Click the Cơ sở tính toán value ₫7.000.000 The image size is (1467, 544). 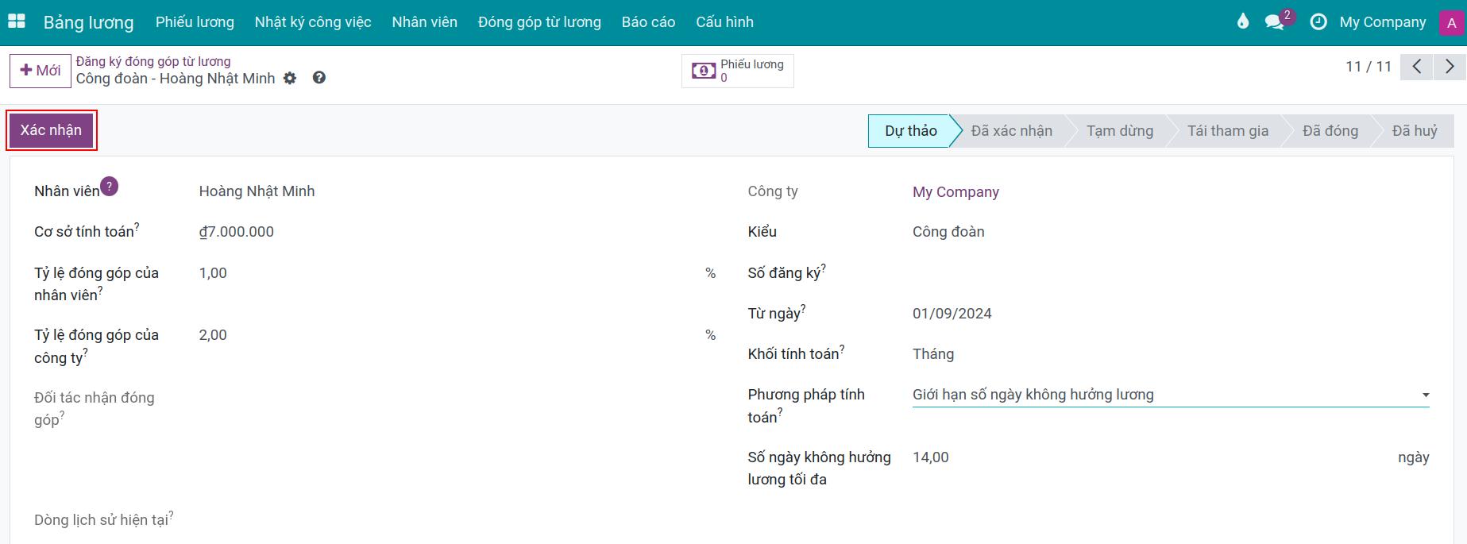point(237,232)
